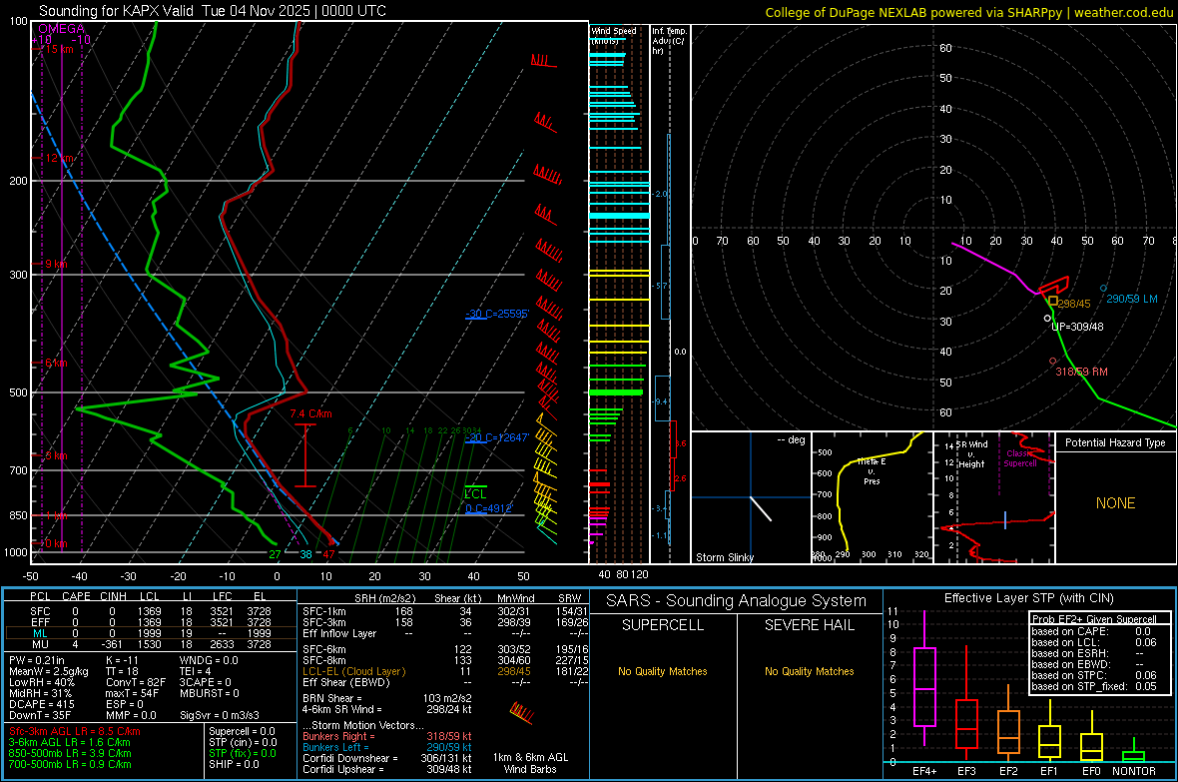The width and height of the screenshot is (1178, 782).
Task: Click the 'Corfidi Downshear = 306/131 kt' line
Action: pyautogui.click(x=387, y=759)
